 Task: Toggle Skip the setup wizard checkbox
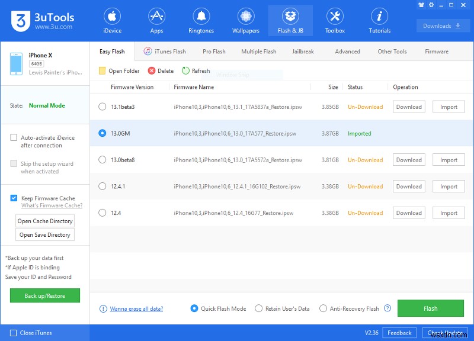click(14, 163)
